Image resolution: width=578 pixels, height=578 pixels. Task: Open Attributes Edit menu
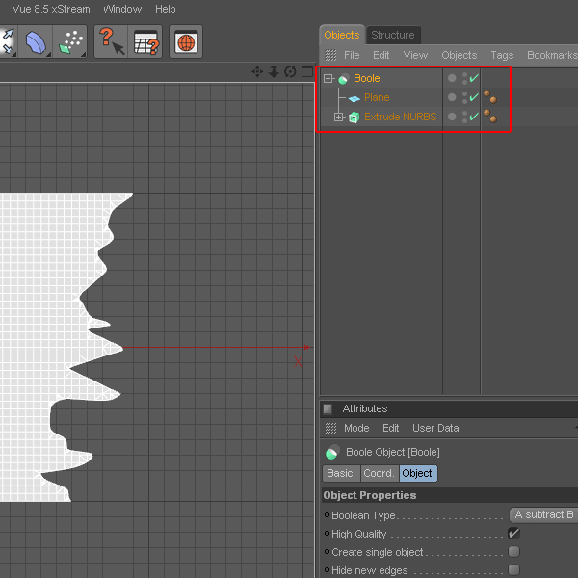391,428
